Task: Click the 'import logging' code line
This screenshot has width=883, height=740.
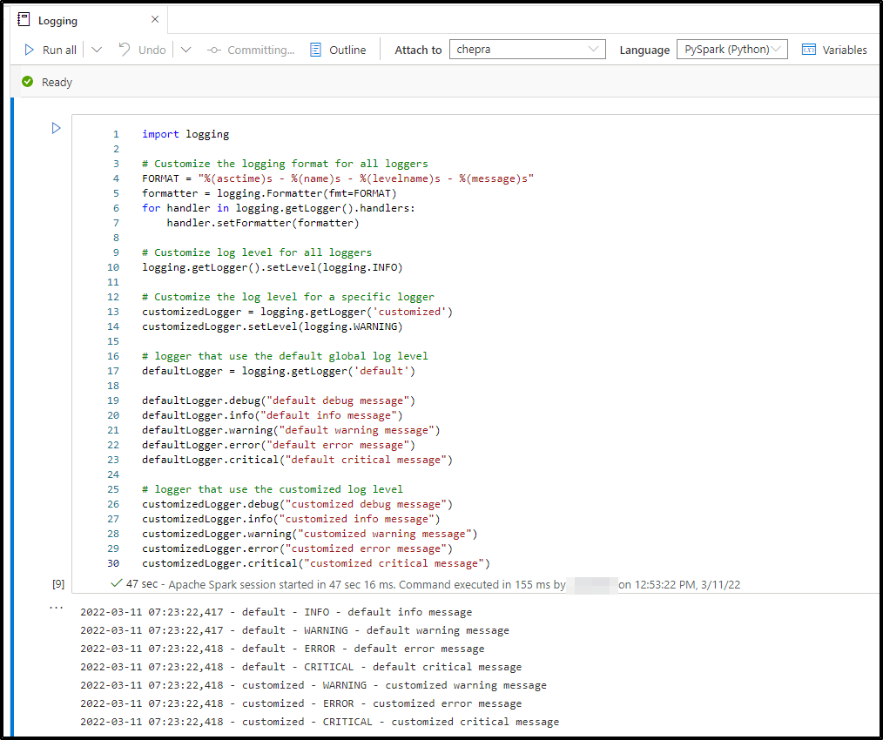Action: click(x=185, y=134)
